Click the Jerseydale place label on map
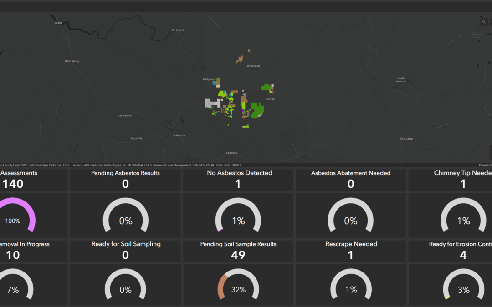Viewport: 492px width, 307px height. pyautogui.click(x=253, y=66)
